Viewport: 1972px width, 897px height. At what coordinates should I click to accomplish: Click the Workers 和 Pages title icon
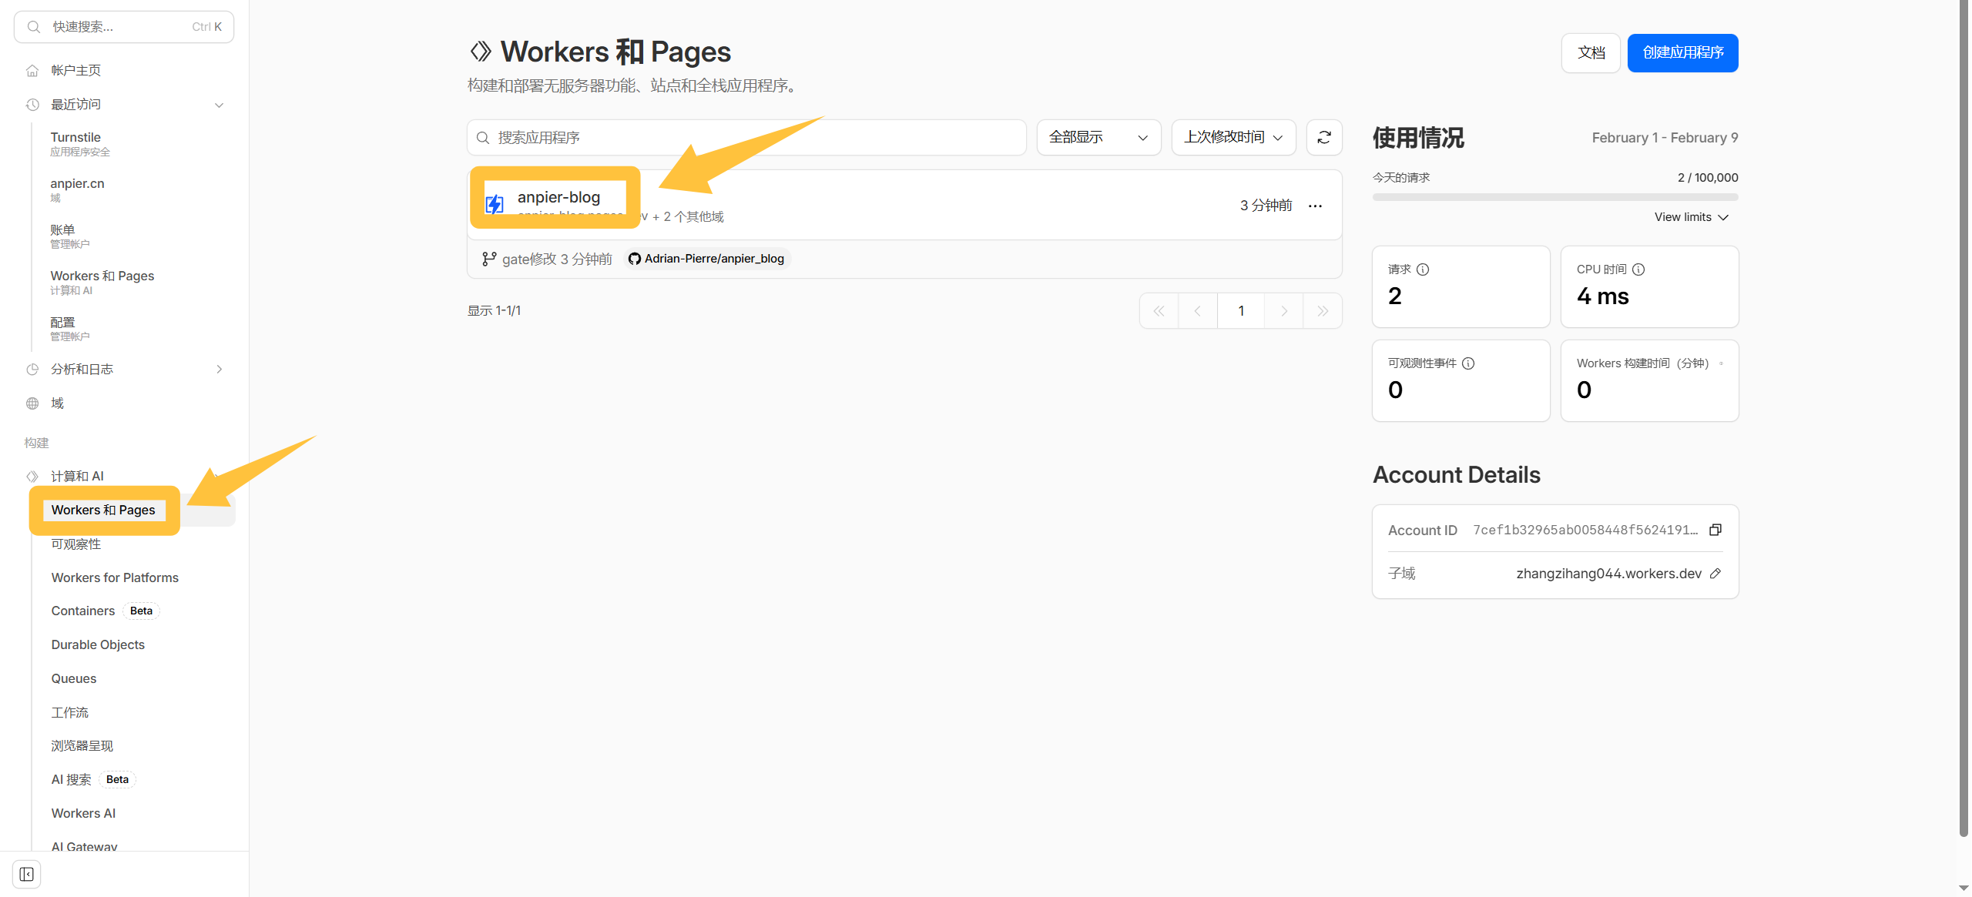[481, 52]
